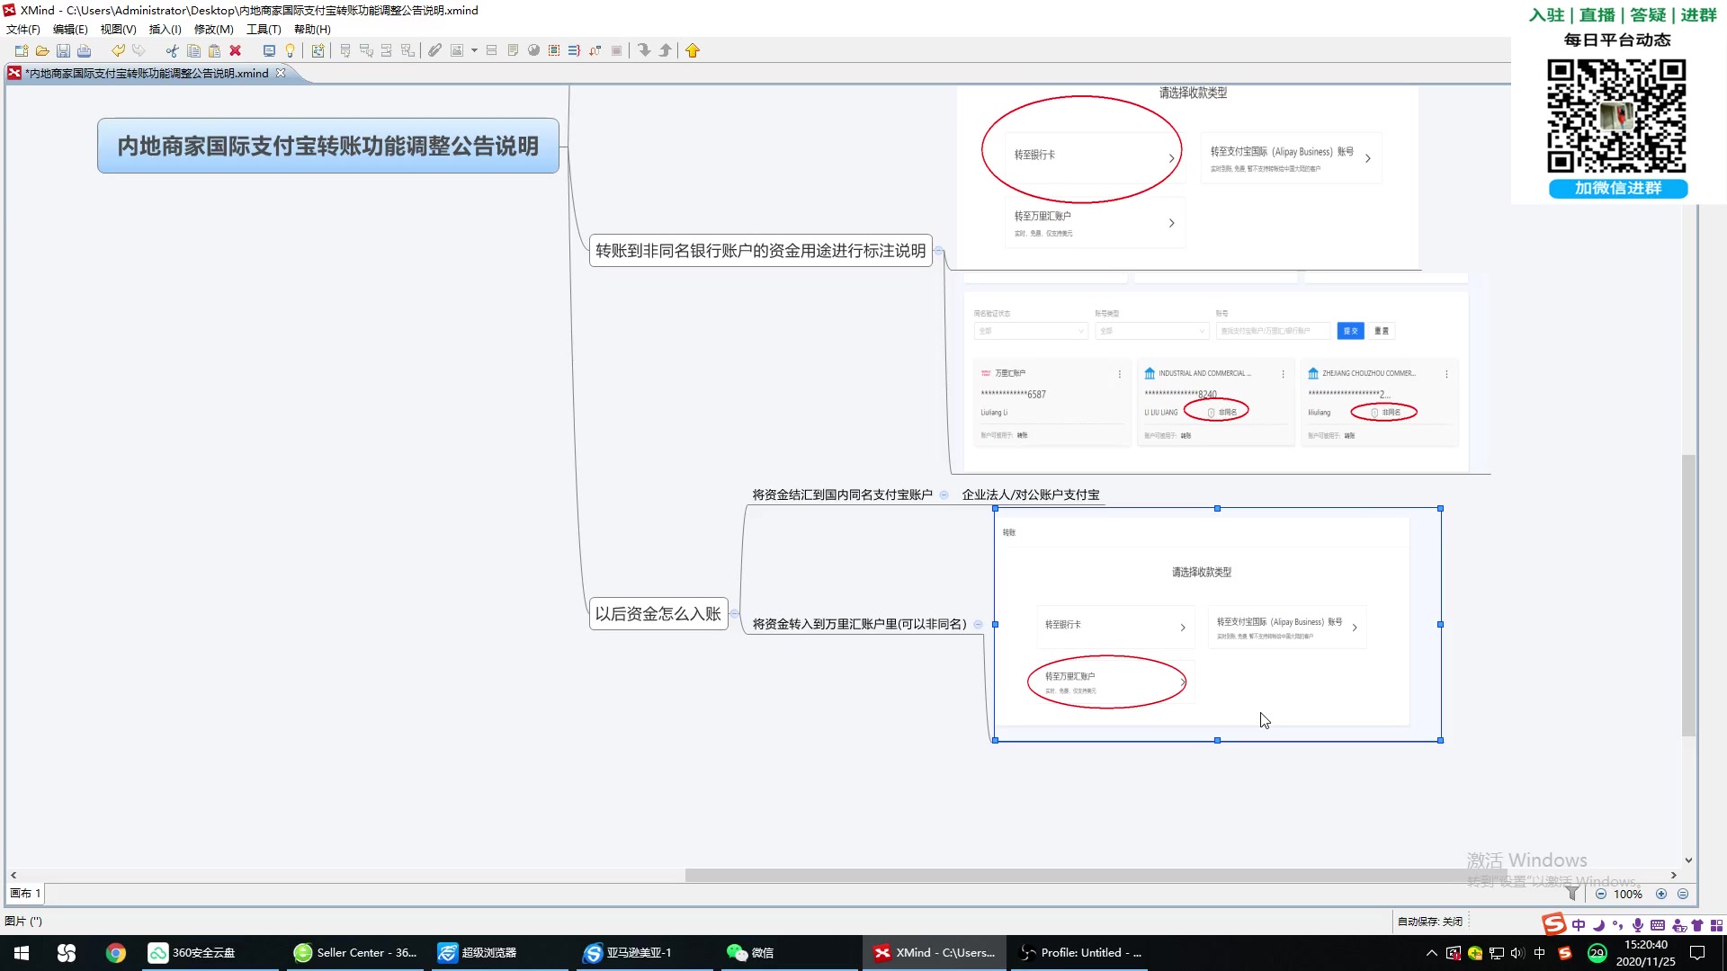The width and height of the screenshot is (1727, 971).
Task: Click the Markers pie-shaped icon
Action: click(533, 50)
